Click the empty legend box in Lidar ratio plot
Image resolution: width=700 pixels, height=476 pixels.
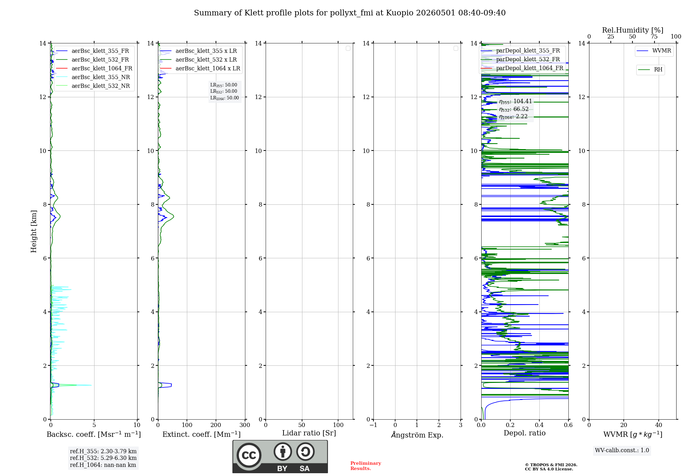348,48
